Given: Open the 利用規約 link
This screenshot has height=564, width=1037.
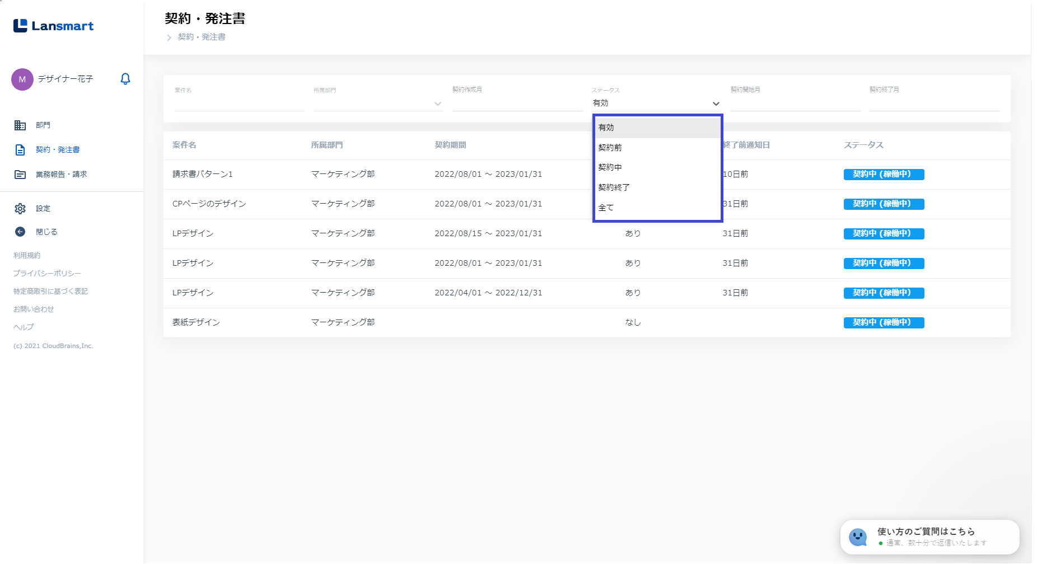Looking at the screenshot, I should click(27, 256).
